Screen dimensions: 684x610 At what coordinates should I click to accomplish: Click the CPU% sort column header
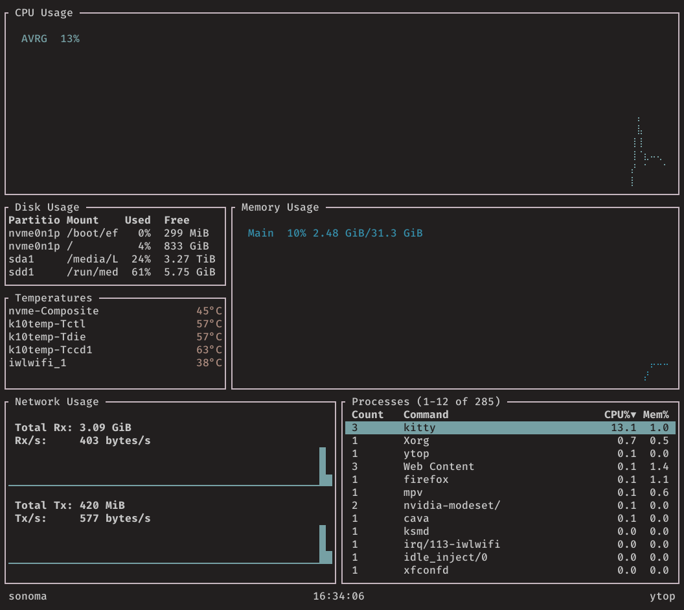[620, 414]
